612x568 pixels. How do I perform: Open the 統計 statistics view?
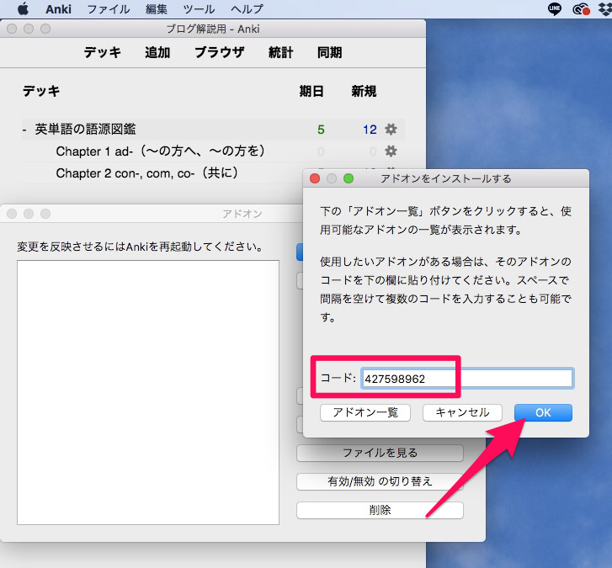tap(280, 52)
